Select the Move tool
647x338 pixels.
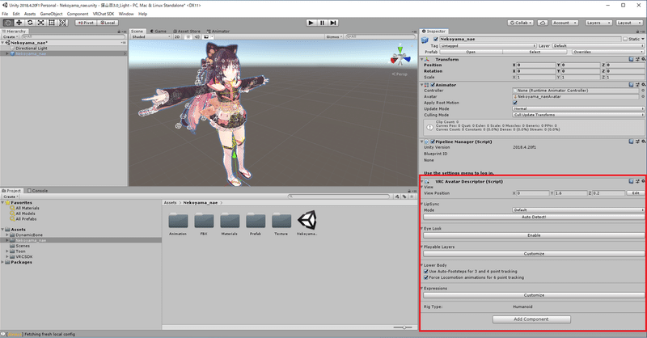click(x=19, y=23)
